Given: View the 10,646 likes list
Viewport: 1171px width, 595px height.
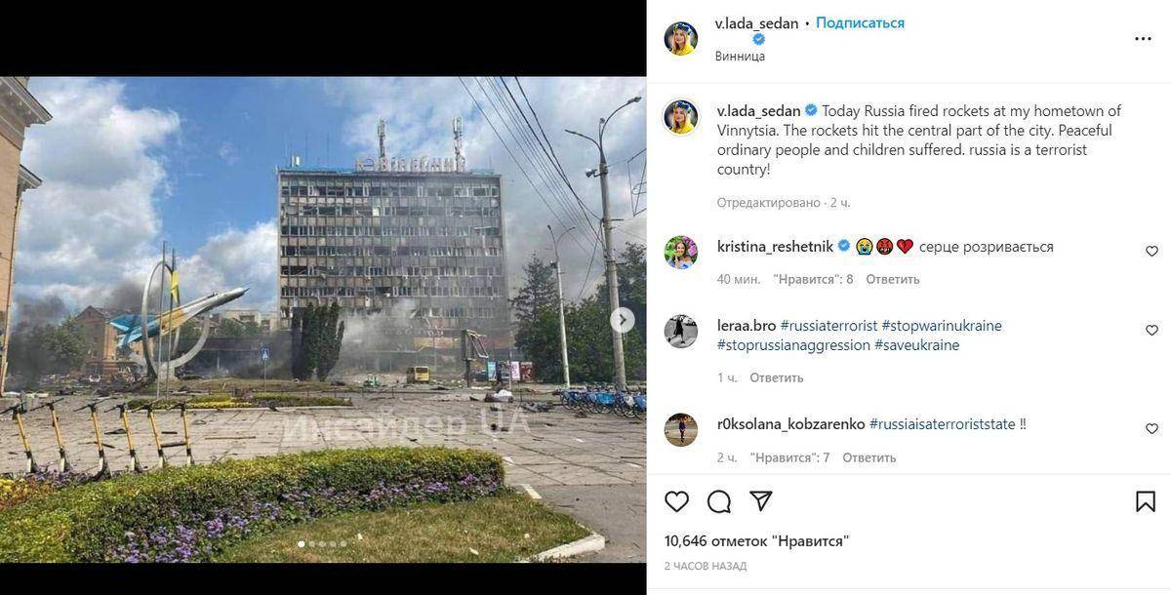Looking at the screenshot, I should [757, 540].
